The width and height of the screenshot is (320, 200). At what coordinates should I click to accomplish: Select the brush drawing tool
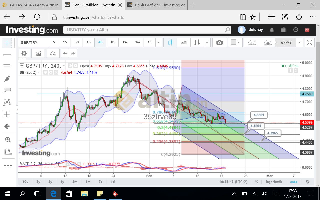(x=7, y=79)
